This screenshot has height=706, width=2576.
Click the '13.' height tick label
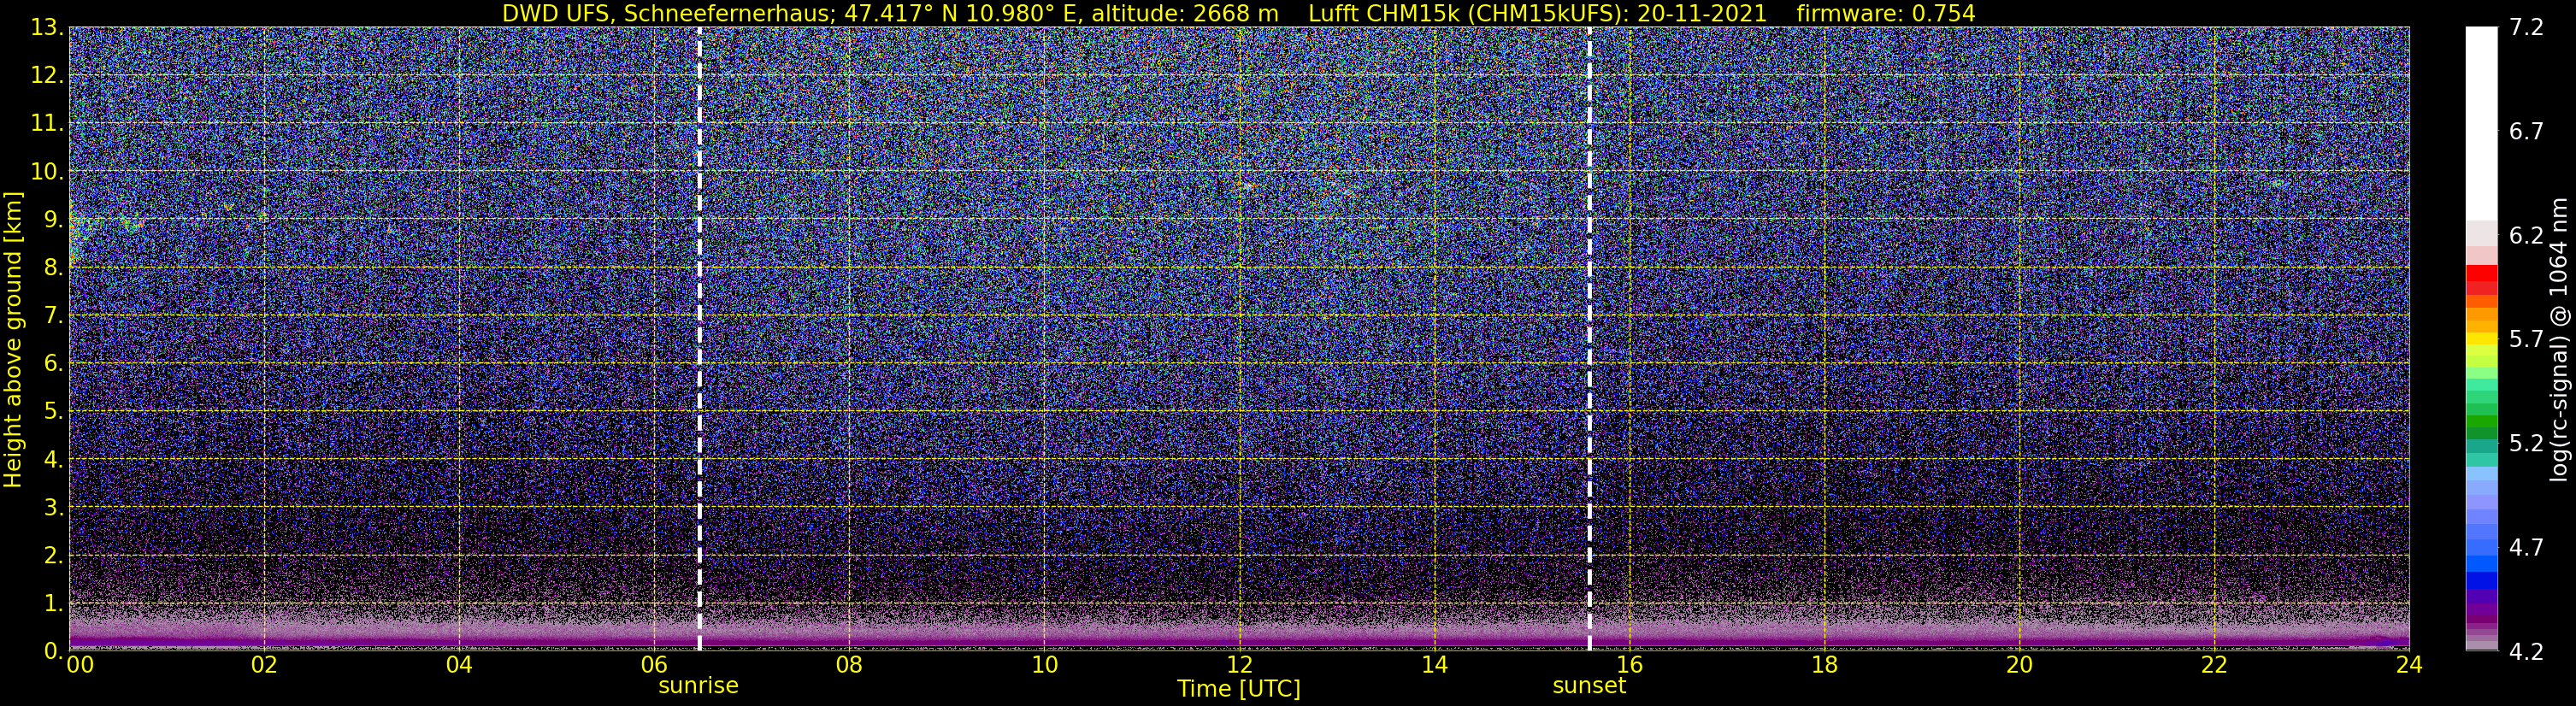coord(47,28)
